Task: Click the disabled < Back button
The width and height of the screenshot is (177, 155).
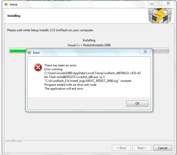Action: click(121, 148)
